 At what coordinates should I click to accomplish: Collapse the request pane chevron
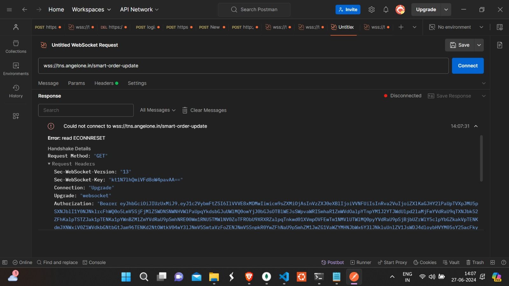(x=484, y=83)
